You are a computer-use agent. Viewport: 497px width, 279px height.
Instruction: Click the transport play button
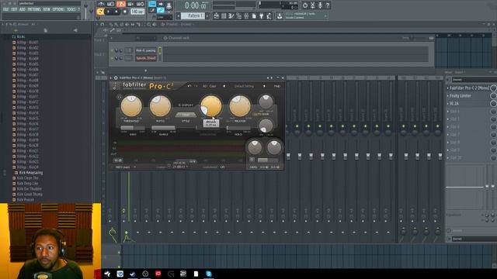109,12
